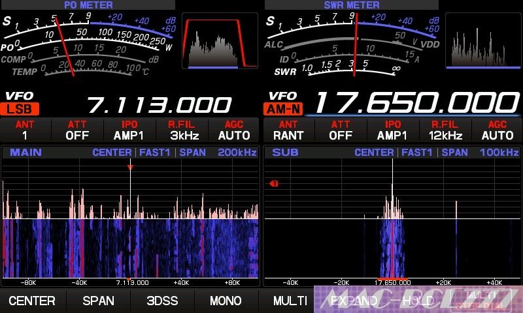Change sub band IPO AMP1 setting
Screen dimensions: 523x313
[393, 130]
